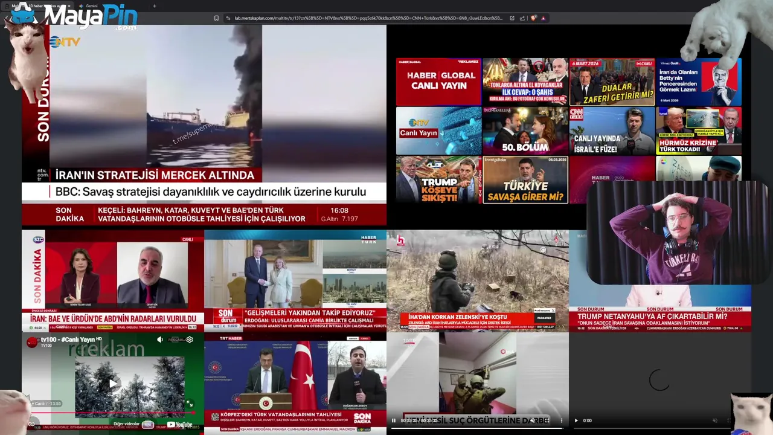773x435 pixels.
Task: Click the Habertürk stream showing Erdoğan
Action: (295, 280)
